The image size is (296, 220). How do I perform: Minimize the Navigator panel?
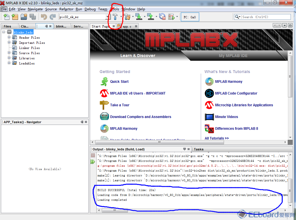tap(82, 122)
